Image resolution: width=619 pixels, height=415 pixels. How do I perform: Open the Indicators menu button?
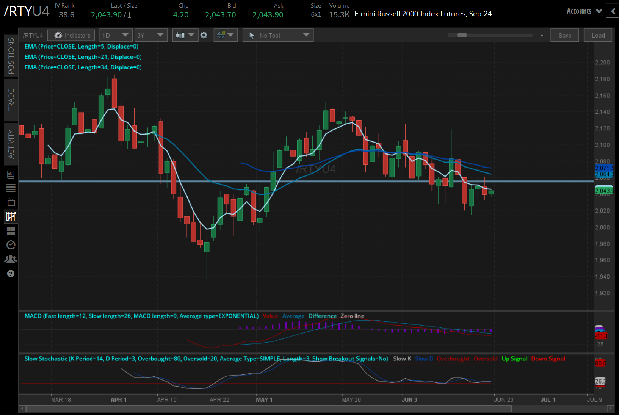point(72,35)
